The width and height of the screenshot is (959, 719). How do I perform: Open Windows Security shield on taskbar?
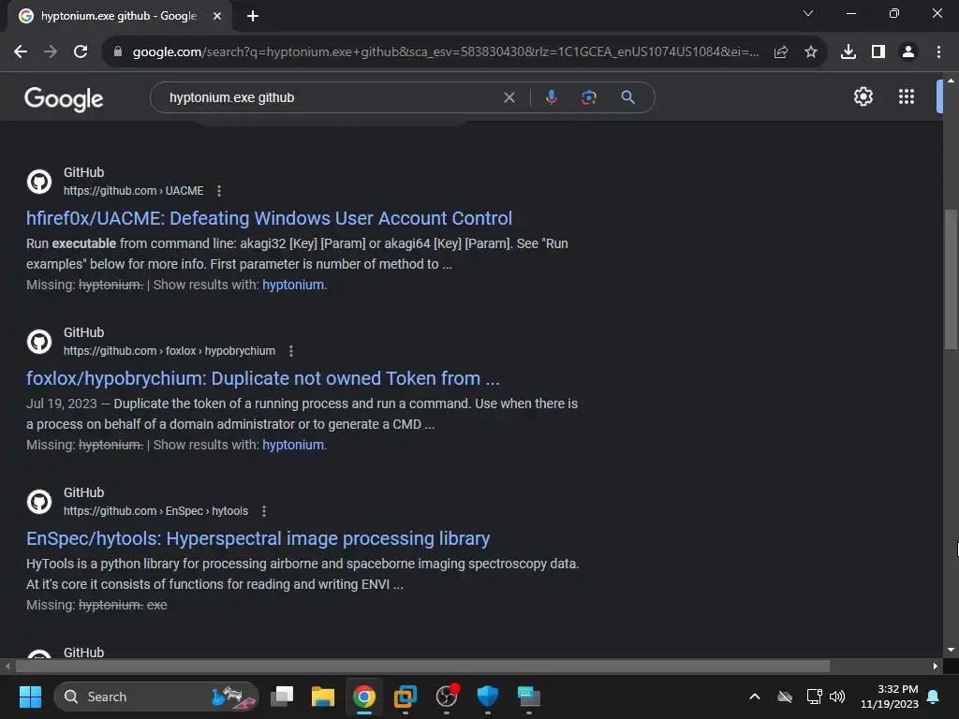click(x=487, y=697)
